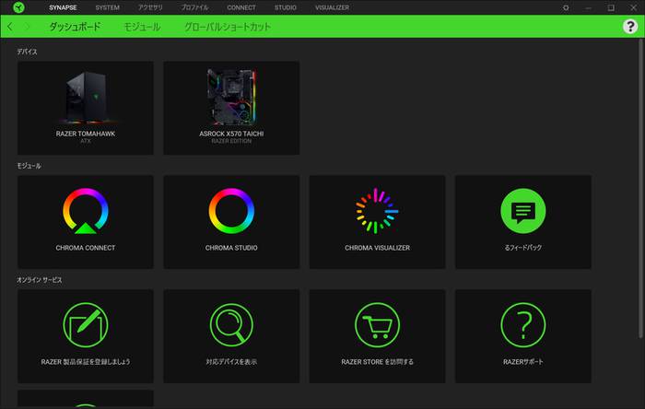The image size is (645, 409).
Task: Maximize the Synapse window
Action: click(611, 7)
